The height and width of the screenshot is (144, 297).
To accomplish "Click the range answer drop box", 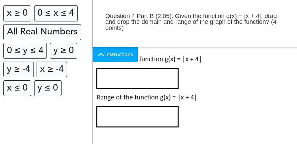I will tap(137, 117).
